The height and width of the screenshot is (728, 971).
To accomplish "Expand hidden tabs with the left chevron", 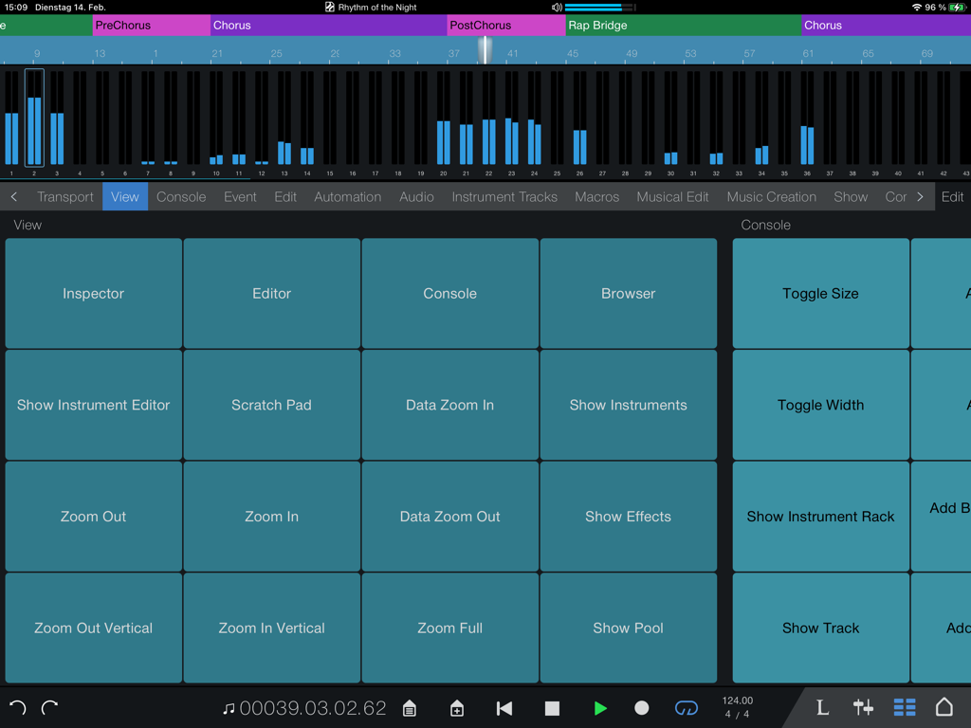I will 13,196.
